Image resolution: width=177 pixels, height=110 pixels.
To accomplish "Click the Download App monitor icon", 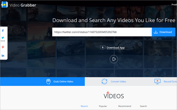I will click(103, 47).
